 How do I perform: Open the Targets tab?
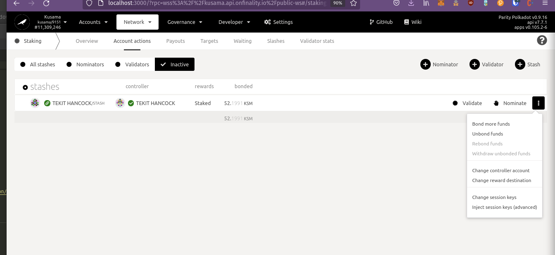click(x=209, y=41)
